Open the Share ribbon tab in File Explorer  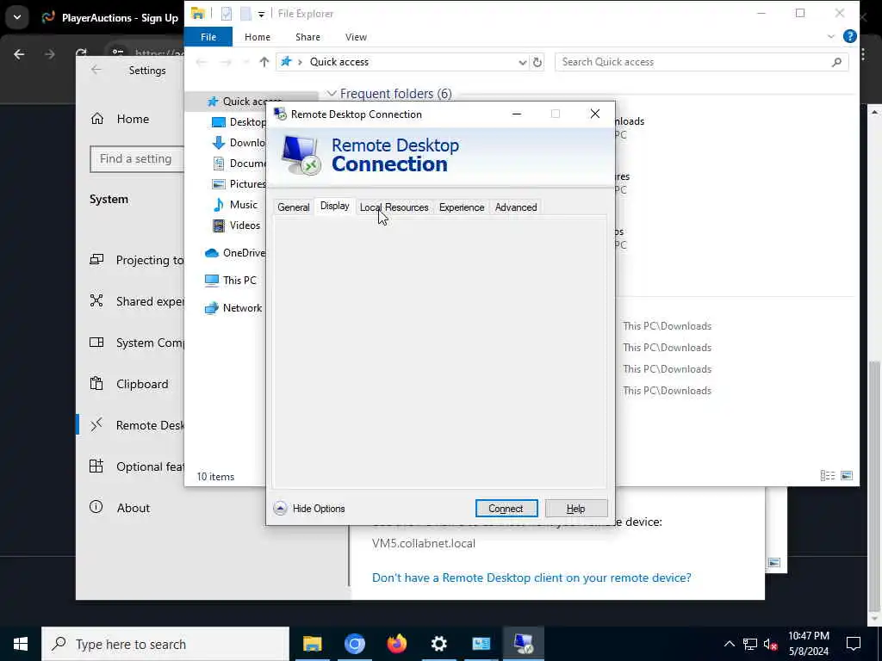(307, 37)
